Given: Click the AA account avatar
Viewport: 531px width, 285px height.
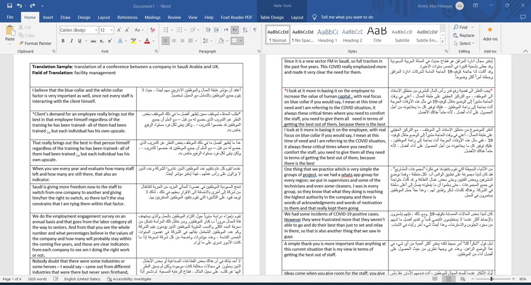Looking at the screenshot, I should [459, 6].
